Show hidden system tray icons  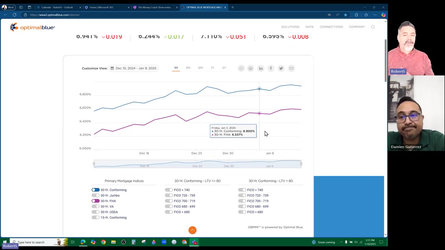(341, 242)
